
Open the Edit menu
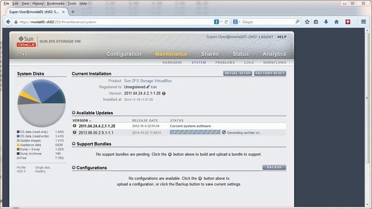(x=15, y=3)
